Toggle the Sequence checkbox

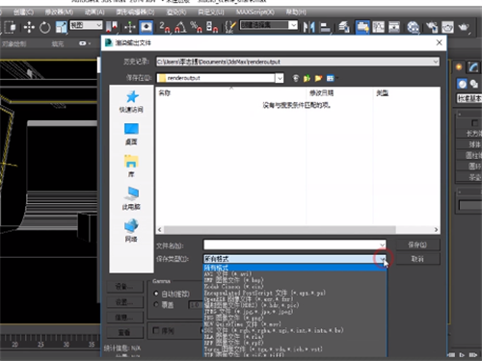pos(156,330)
